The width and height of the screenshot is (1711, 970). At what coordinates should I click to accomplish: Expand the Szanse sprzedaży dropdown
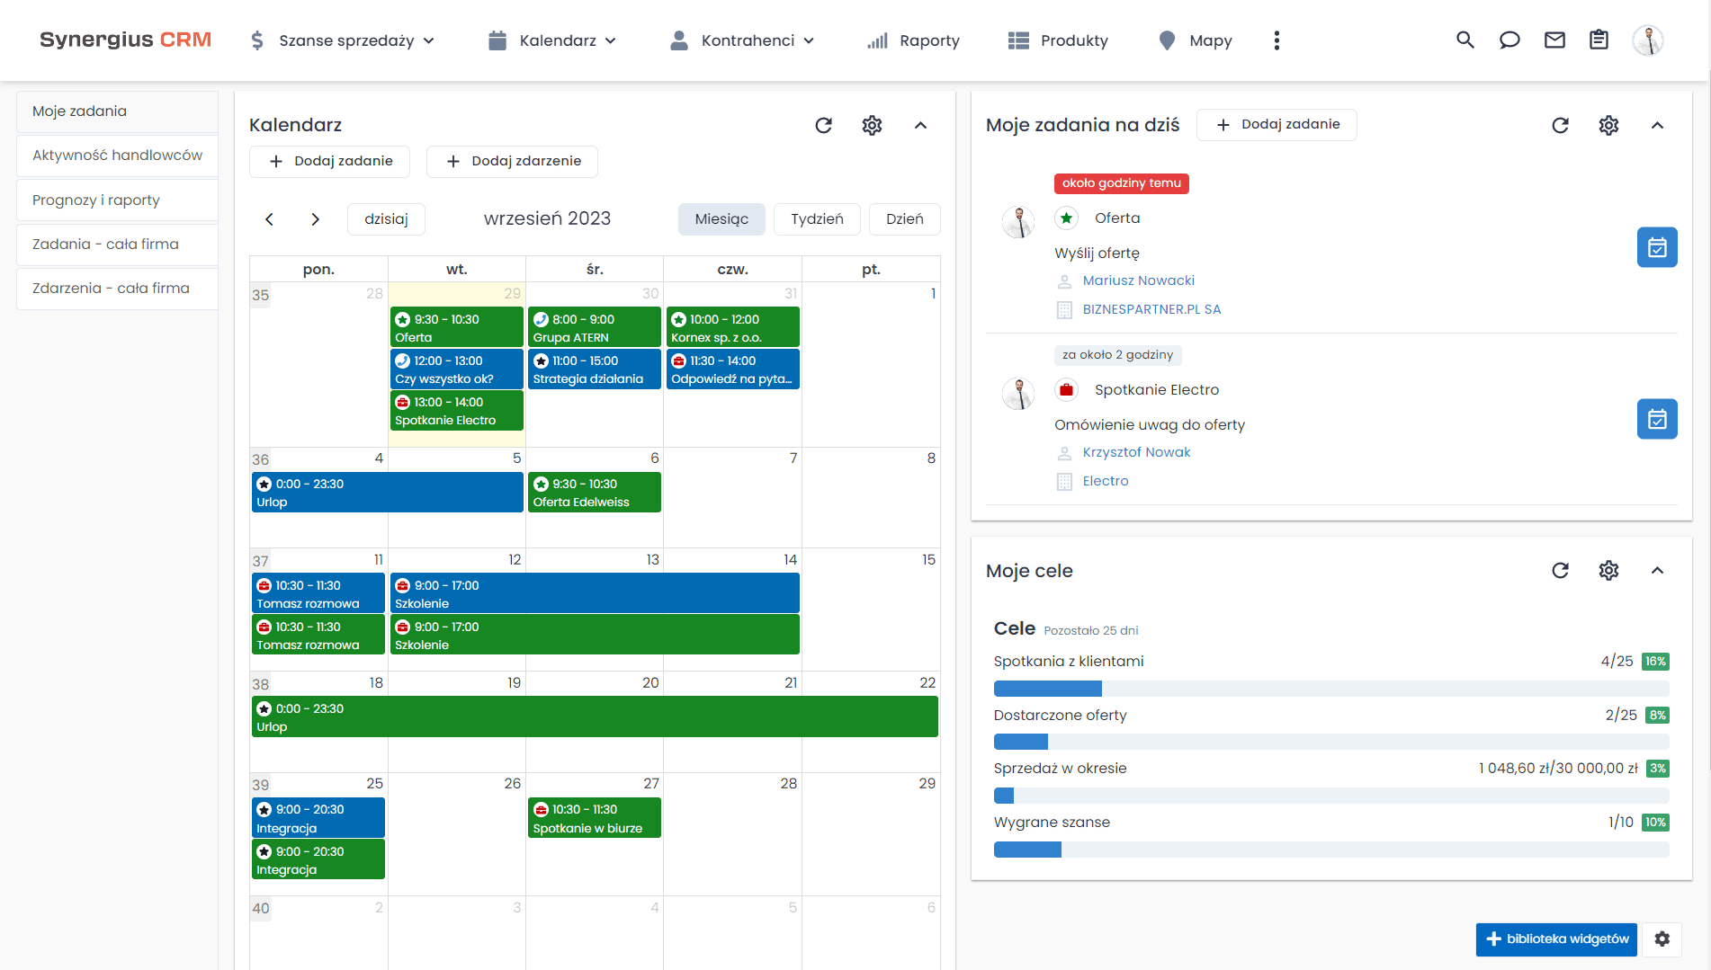tap(344, 40)
